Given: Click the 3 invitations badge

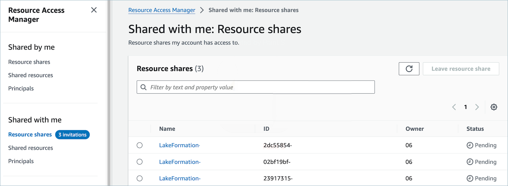Looking at the screenshot, I should point(72,135).
